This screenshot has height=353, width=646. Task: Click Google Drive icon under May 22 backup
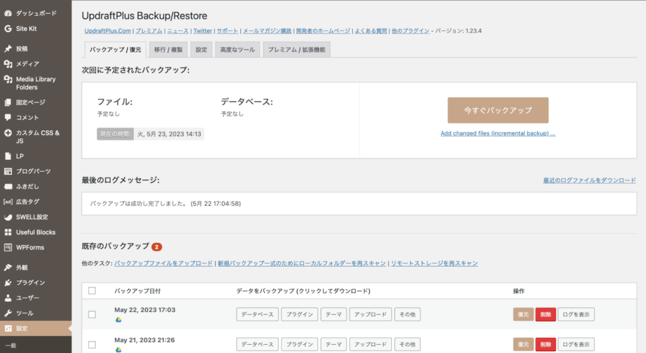pos(118,319)
